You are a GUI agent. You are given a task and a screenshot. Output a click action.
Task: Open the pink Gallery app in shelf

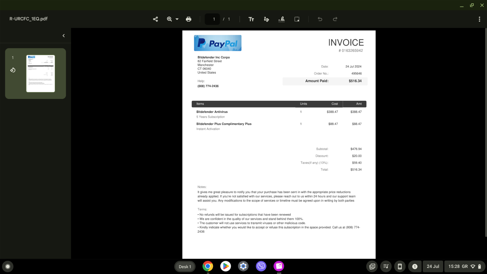point(279,266)
